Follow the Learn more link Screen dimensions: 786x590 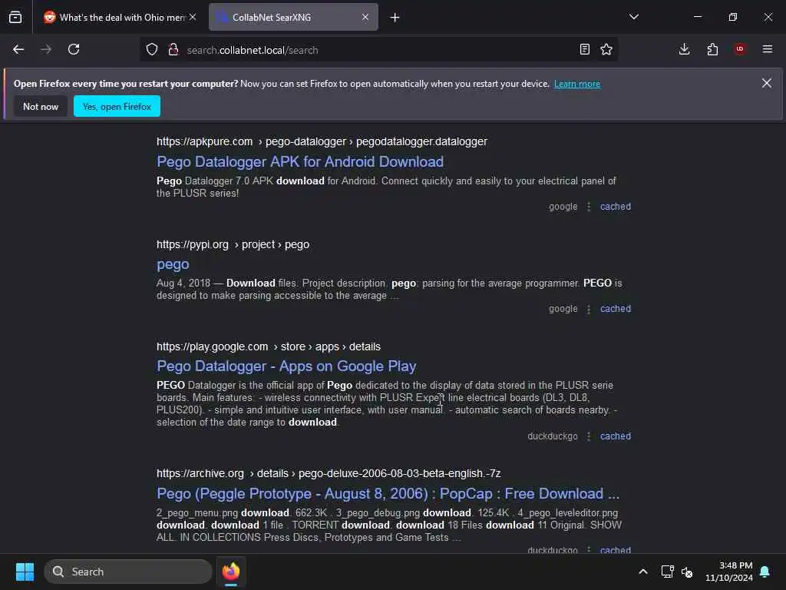(x=577, y=84)
